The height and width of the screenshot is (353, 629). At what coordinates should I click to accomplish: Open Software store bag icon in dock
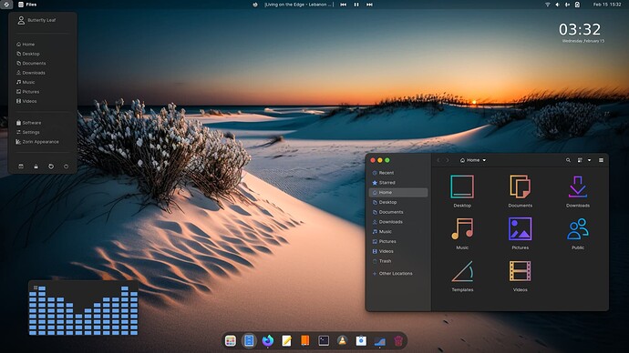(361, 340)
